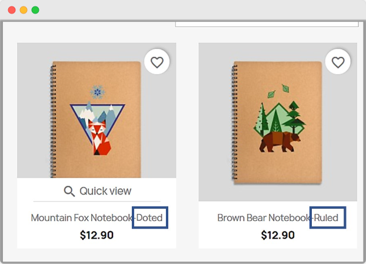This screenshot has height=264, width=366.
Task: Click the $12.90 price under Mountain Fox
Action: pos(97,235)
